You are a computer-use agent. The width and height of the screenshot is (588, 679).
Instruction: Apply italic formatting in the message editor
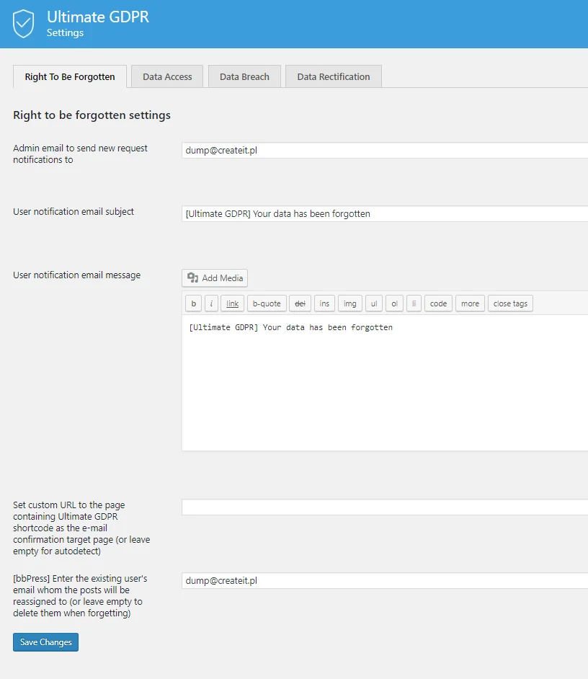(x=210, y=303)
